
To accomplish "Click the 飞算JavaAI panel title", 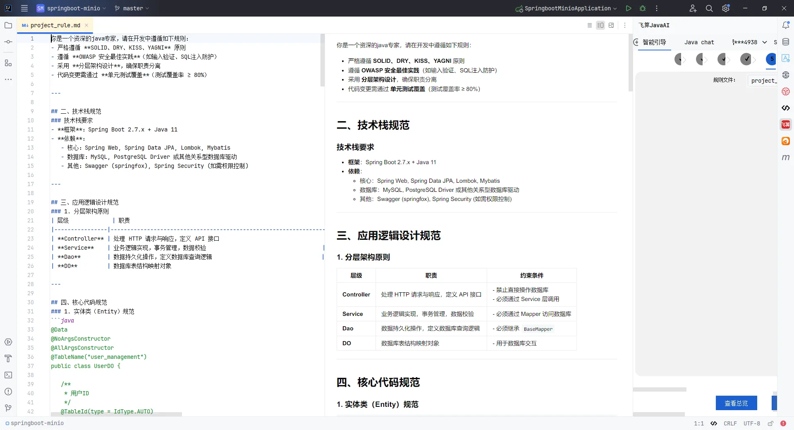I will (x=654, y=25).
